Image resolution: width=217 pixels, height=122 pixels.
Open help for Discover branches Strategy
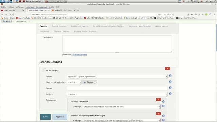pos(163,106)
